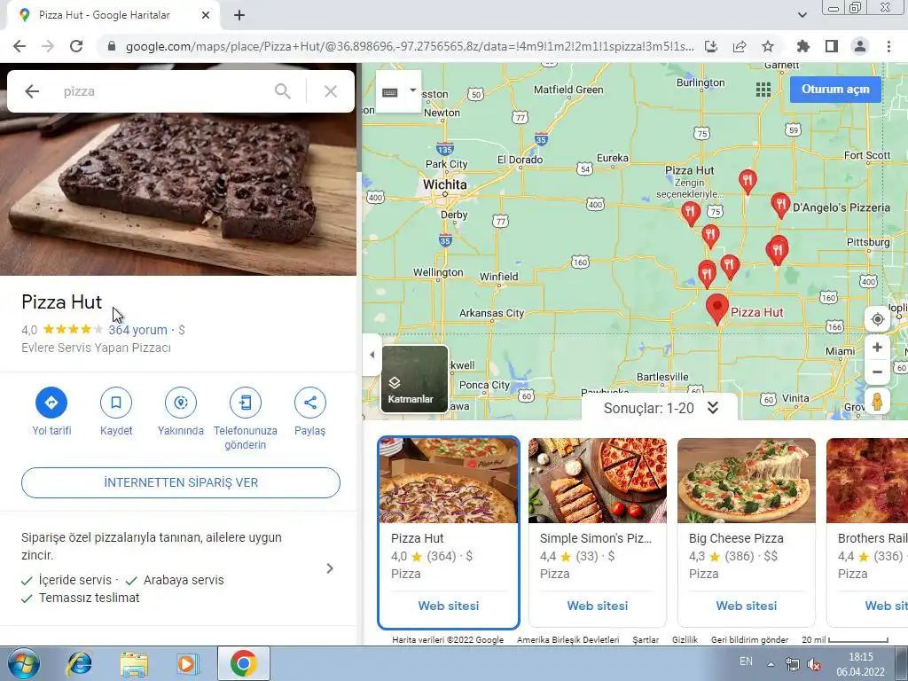Select the Pizza Hut - Google Haritalar tab
The width and height of the screenshot is (908, 681).
pos(113,16)
